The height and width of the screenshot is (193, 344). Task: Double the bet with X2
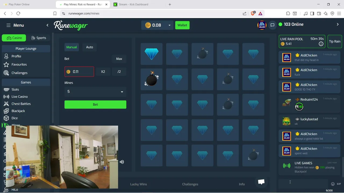(103, 72)
